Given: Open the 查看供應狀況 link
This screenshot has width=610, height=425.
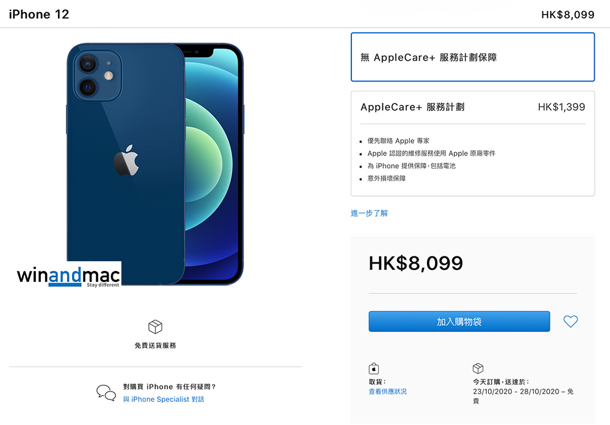Looking at the screenshot, I should pyautogui.click(x=387, y=391).
